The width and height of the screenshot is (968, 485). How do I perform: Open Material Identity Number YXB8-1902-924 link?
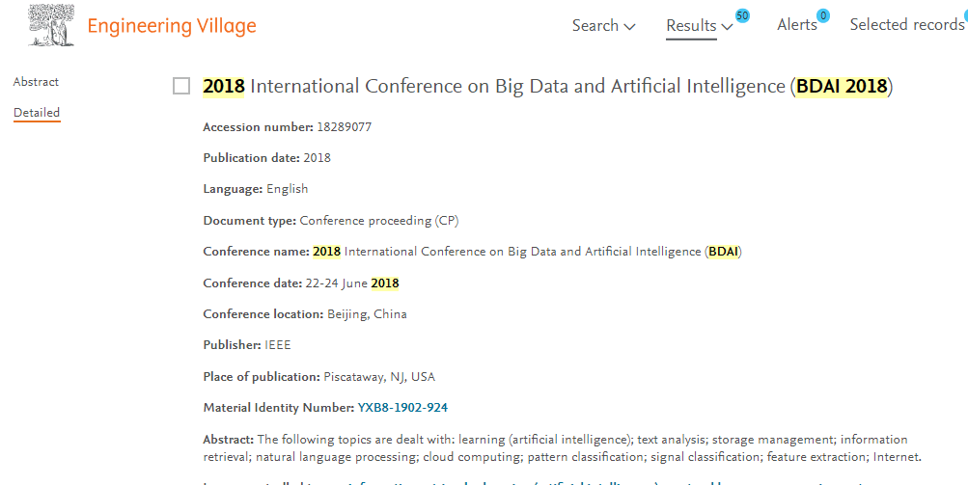[402, 408]
